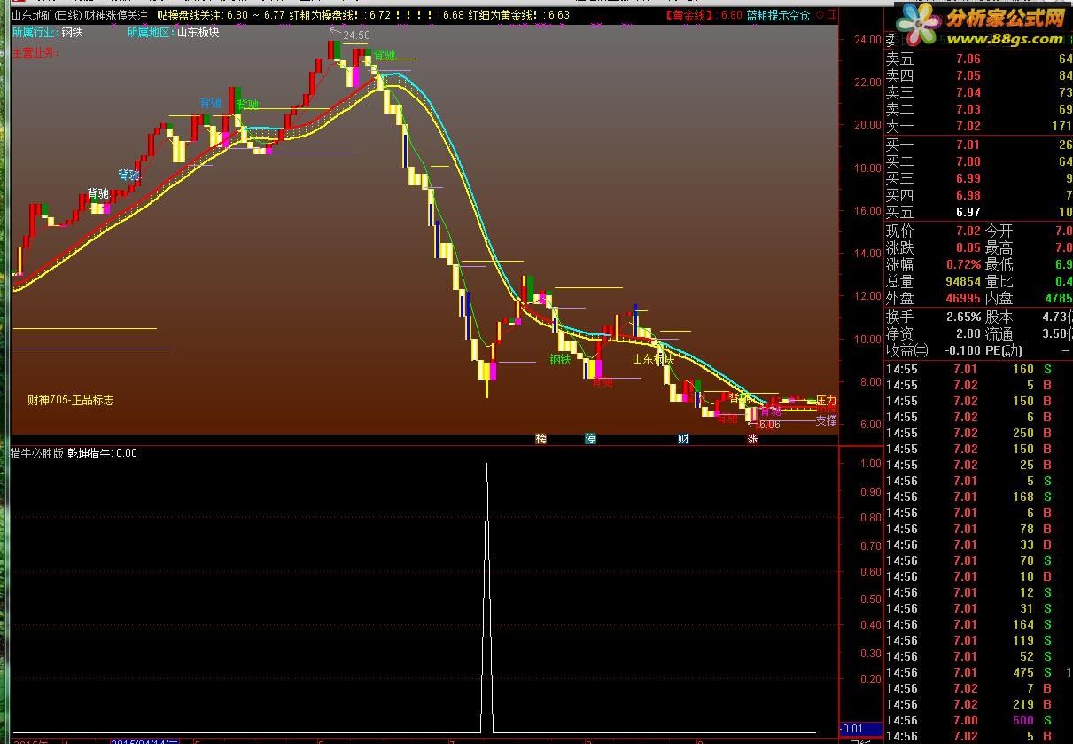Select the 贴操盘线关注: 6.80 readout
Screen dimensions: 1073x744
pos(202,15)
